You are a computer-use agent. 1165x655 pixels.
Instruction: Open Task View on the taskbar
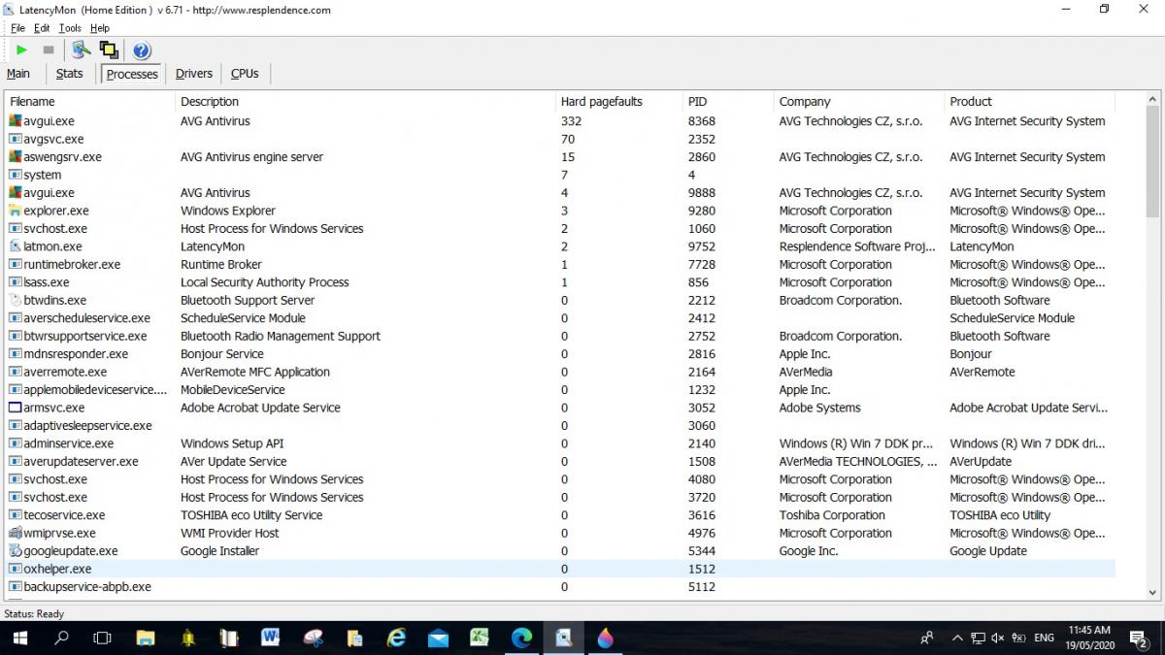click(x=102, y=638)
